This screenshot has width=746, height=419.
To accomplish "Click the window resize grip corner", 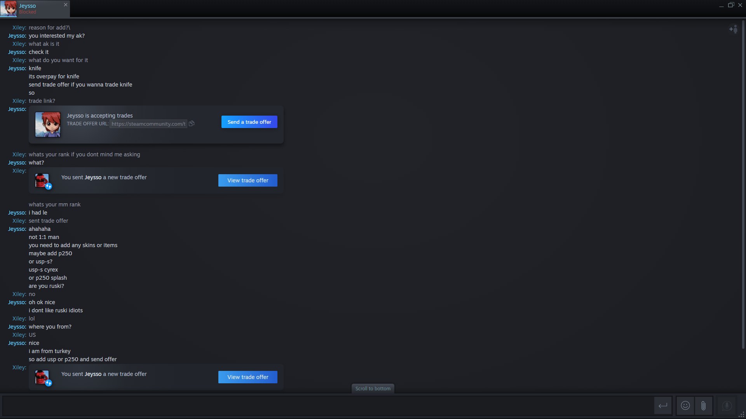I will coord(741,415).
